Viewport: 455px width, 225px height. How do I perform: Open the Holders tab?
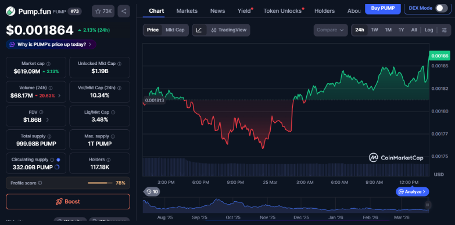pos(324,10)
